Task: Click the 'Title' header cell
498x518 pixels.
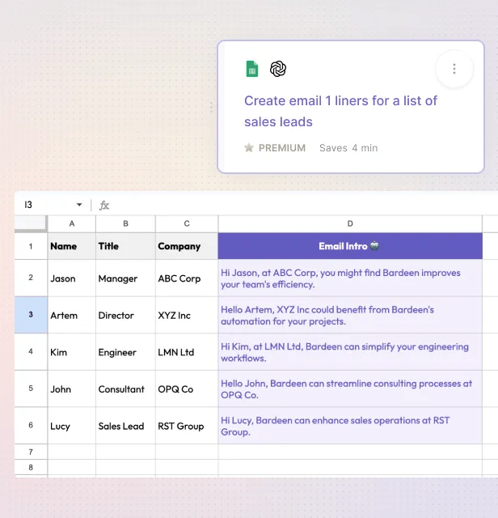Action: click(125, 246)
